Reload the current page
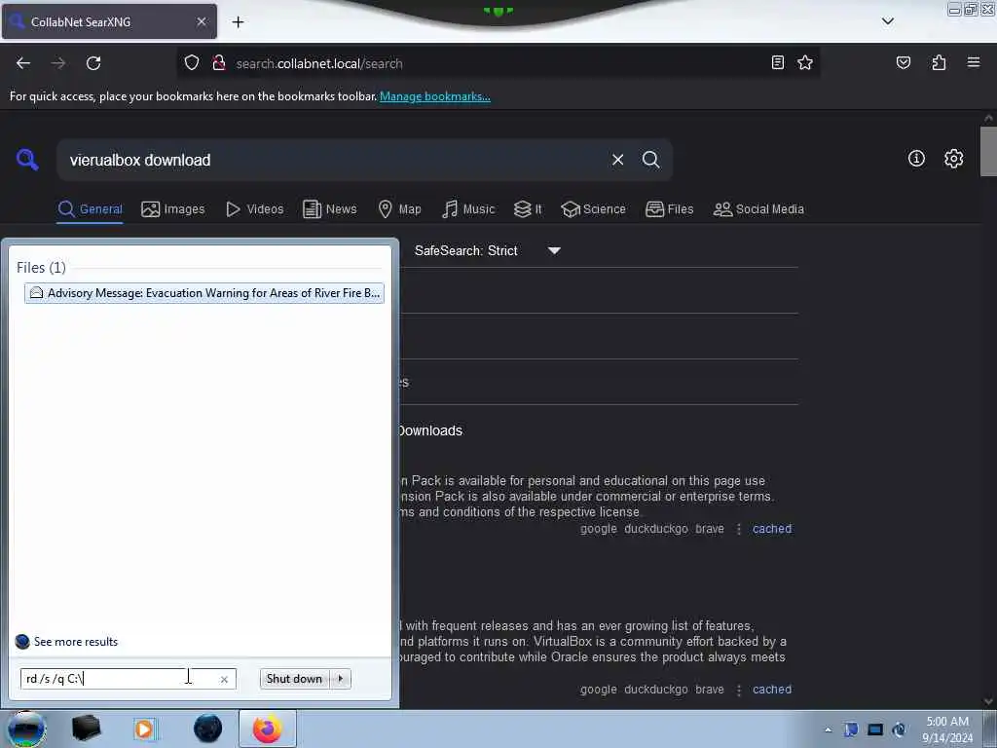This screenshot has height=748, width=997. [93, 63]
